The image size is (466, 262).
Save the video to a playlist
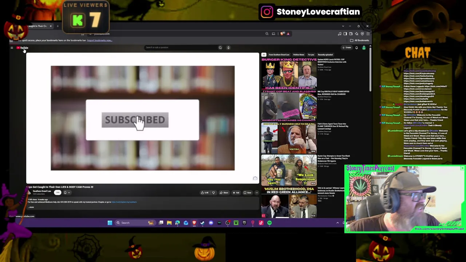pyautogui.click(x=248, y=193)
